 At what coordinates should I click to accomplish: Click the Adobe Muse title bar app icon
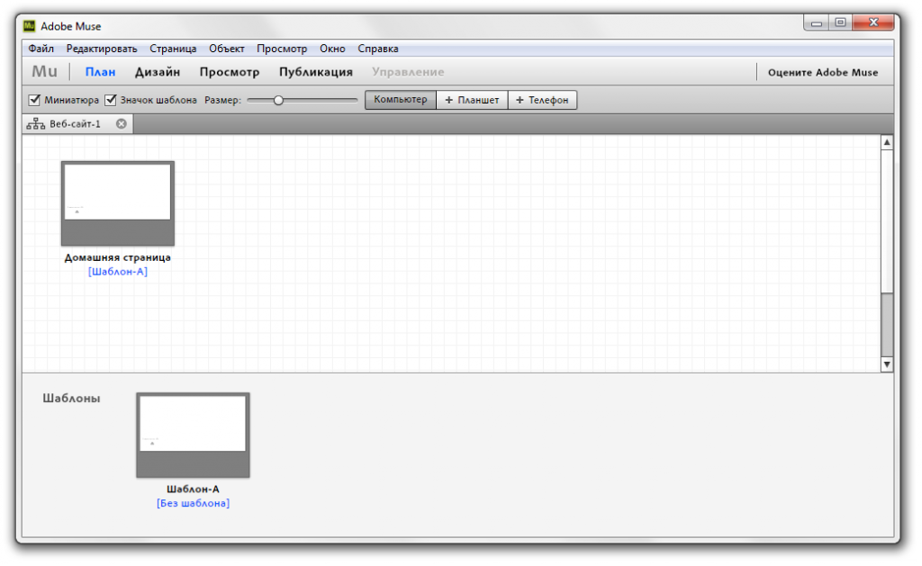(x=30, y=26)
